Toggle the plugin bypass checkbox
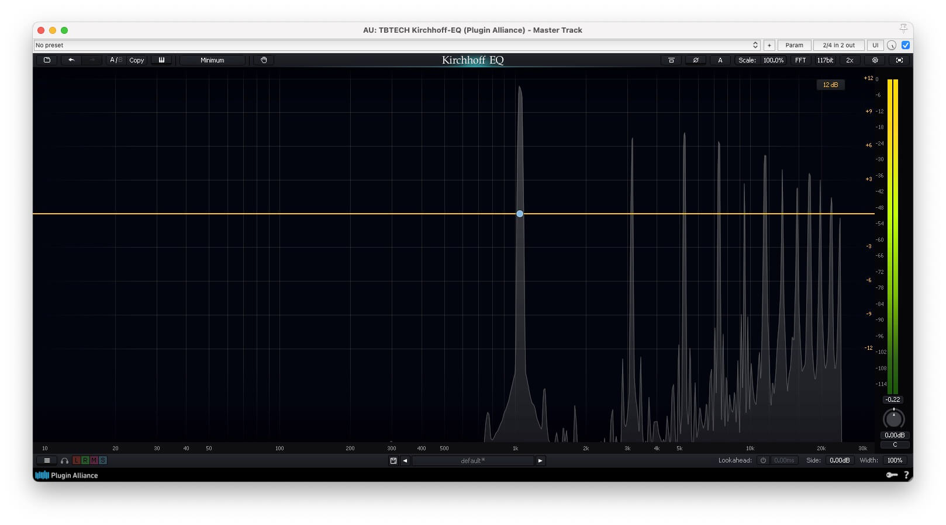946x525 pixels. pos(906,45)
